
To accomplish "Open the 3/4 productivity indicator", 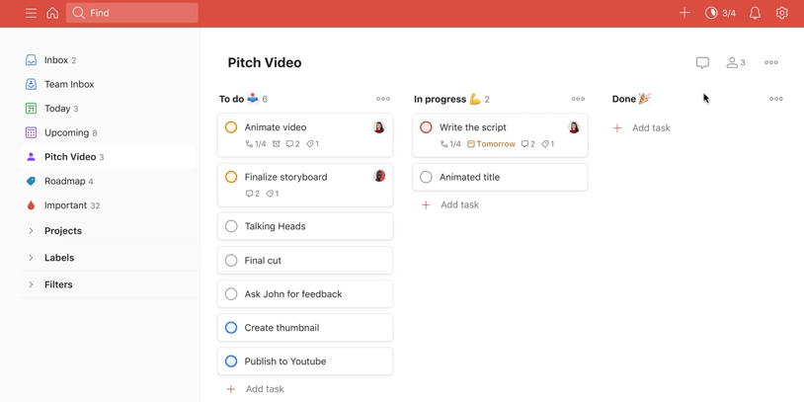I will click(720, 13).
